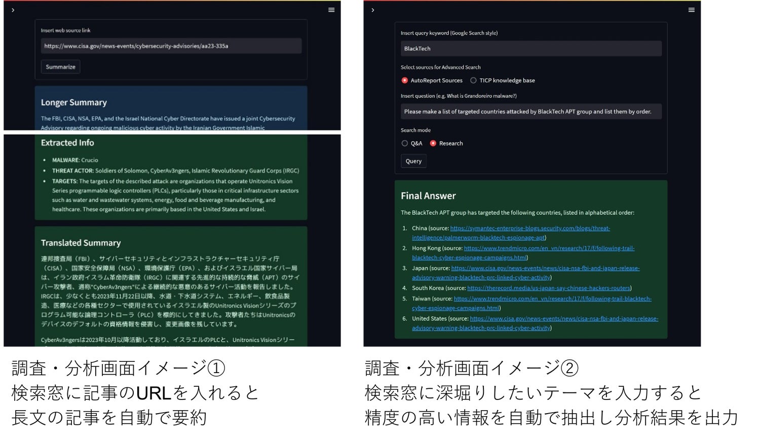Choose Q&A search mode
760x440 pixels.
(x=405, y=143)
